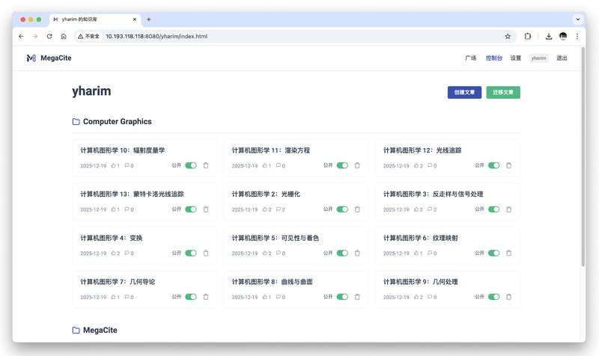Open the 广场 nav item
The height and width of the screenshot is (356, 599).
tap(471, 58)
